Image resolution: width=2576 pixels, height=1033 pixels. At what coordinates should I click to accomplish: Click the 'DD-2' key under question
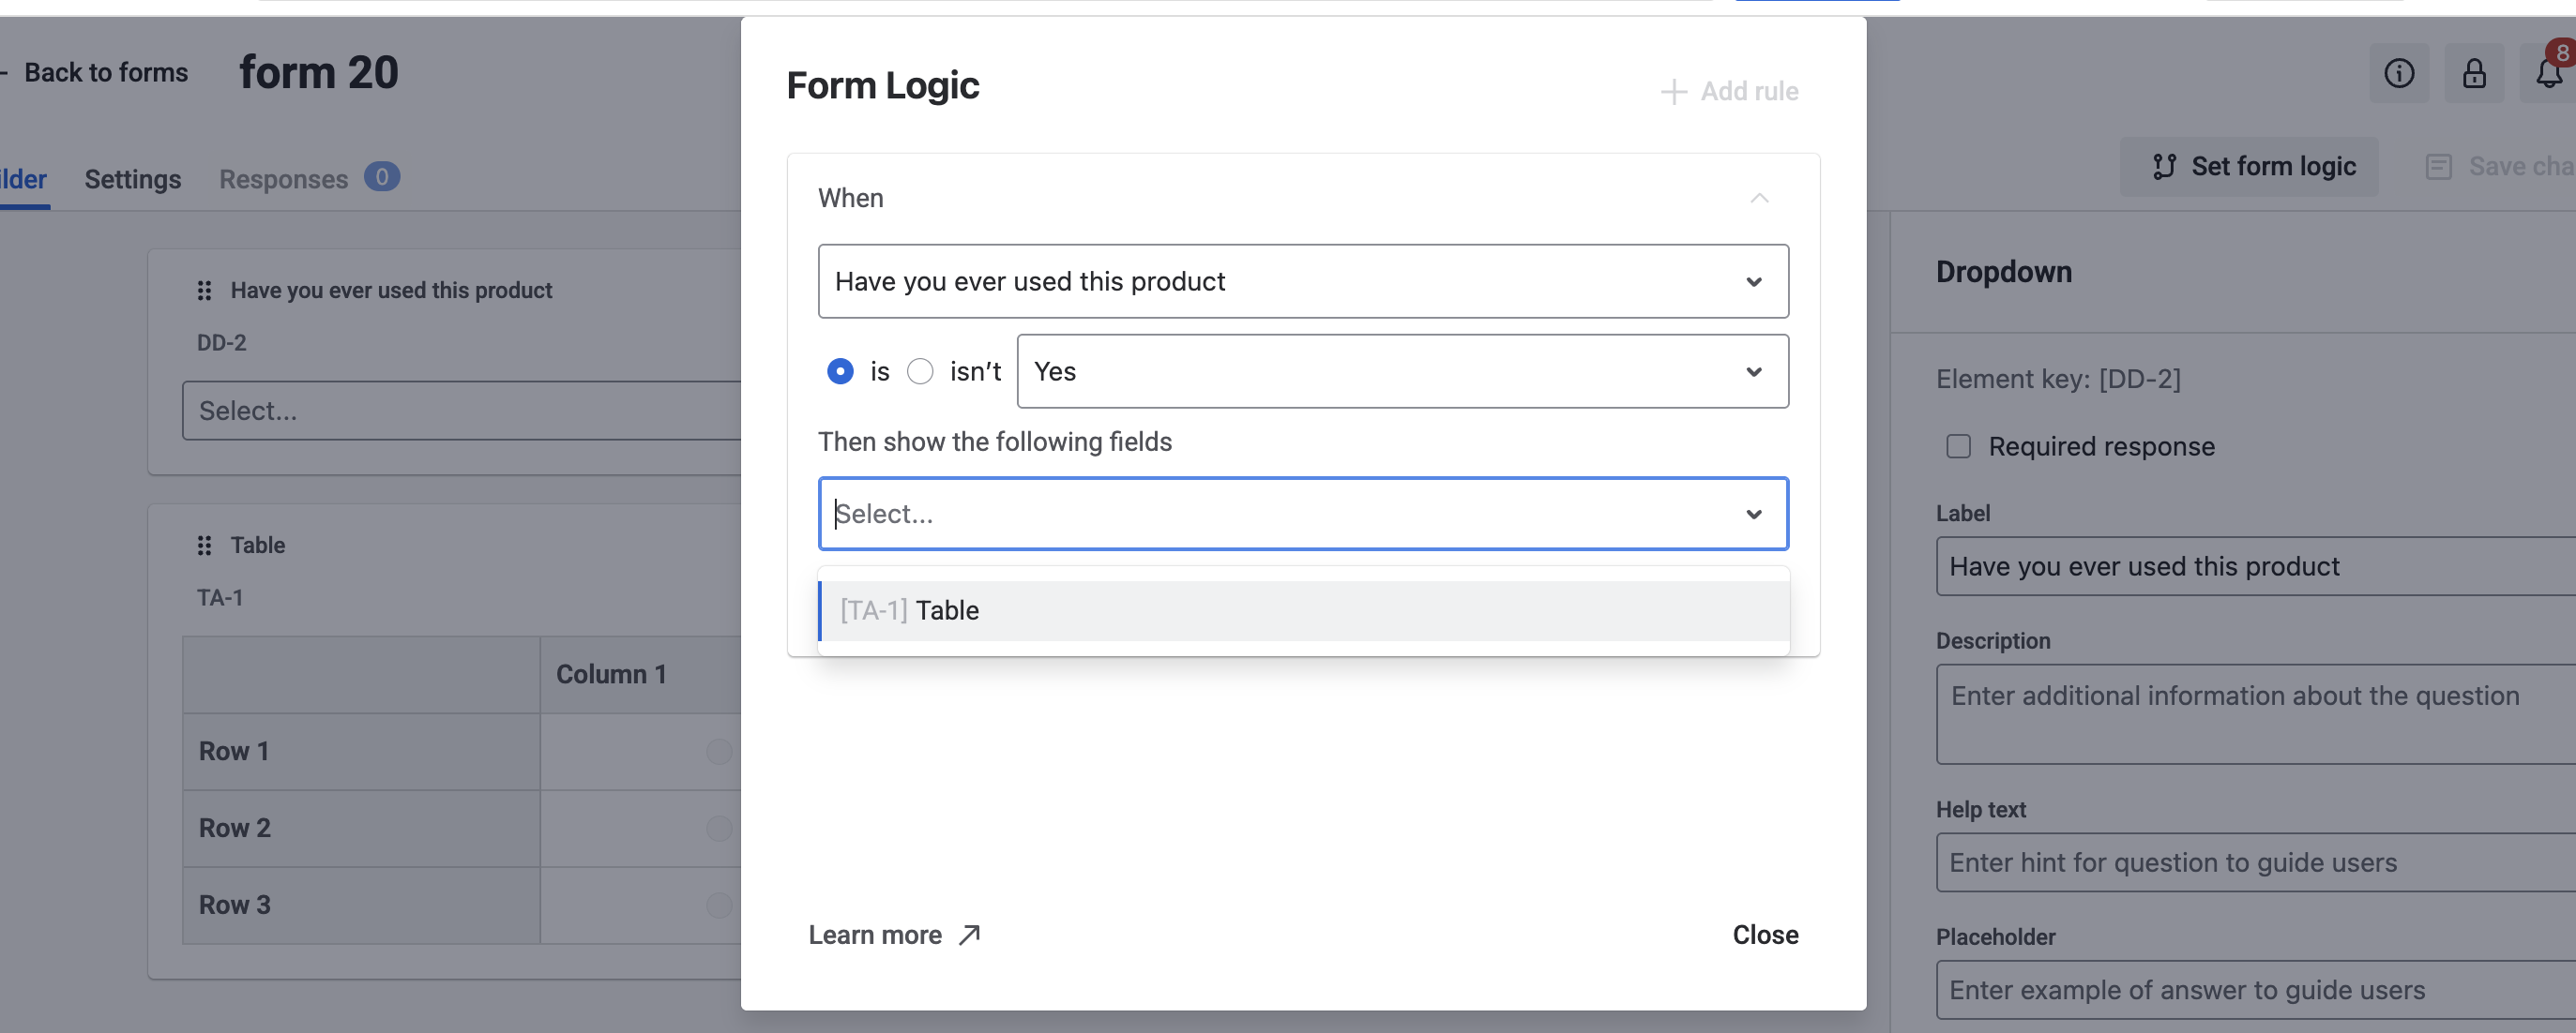pyautogui.click(x=222, y=343)
